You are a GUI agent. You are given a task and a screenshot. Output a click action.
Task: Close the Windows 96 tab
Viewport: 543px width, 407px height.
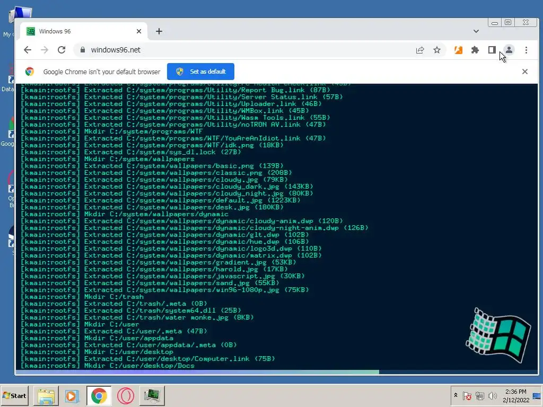click(139, 31)
